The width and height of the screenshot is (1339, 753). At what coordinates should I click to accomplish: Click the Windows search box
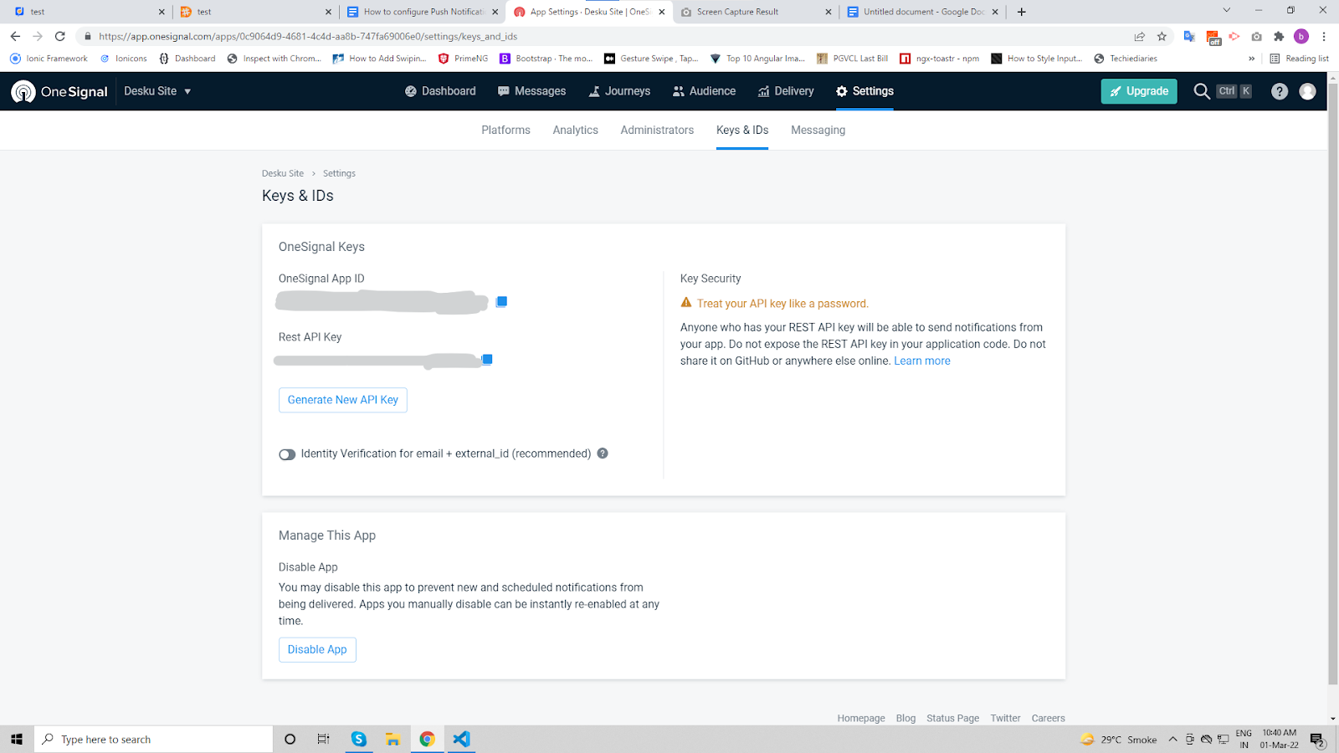(154, 739)
